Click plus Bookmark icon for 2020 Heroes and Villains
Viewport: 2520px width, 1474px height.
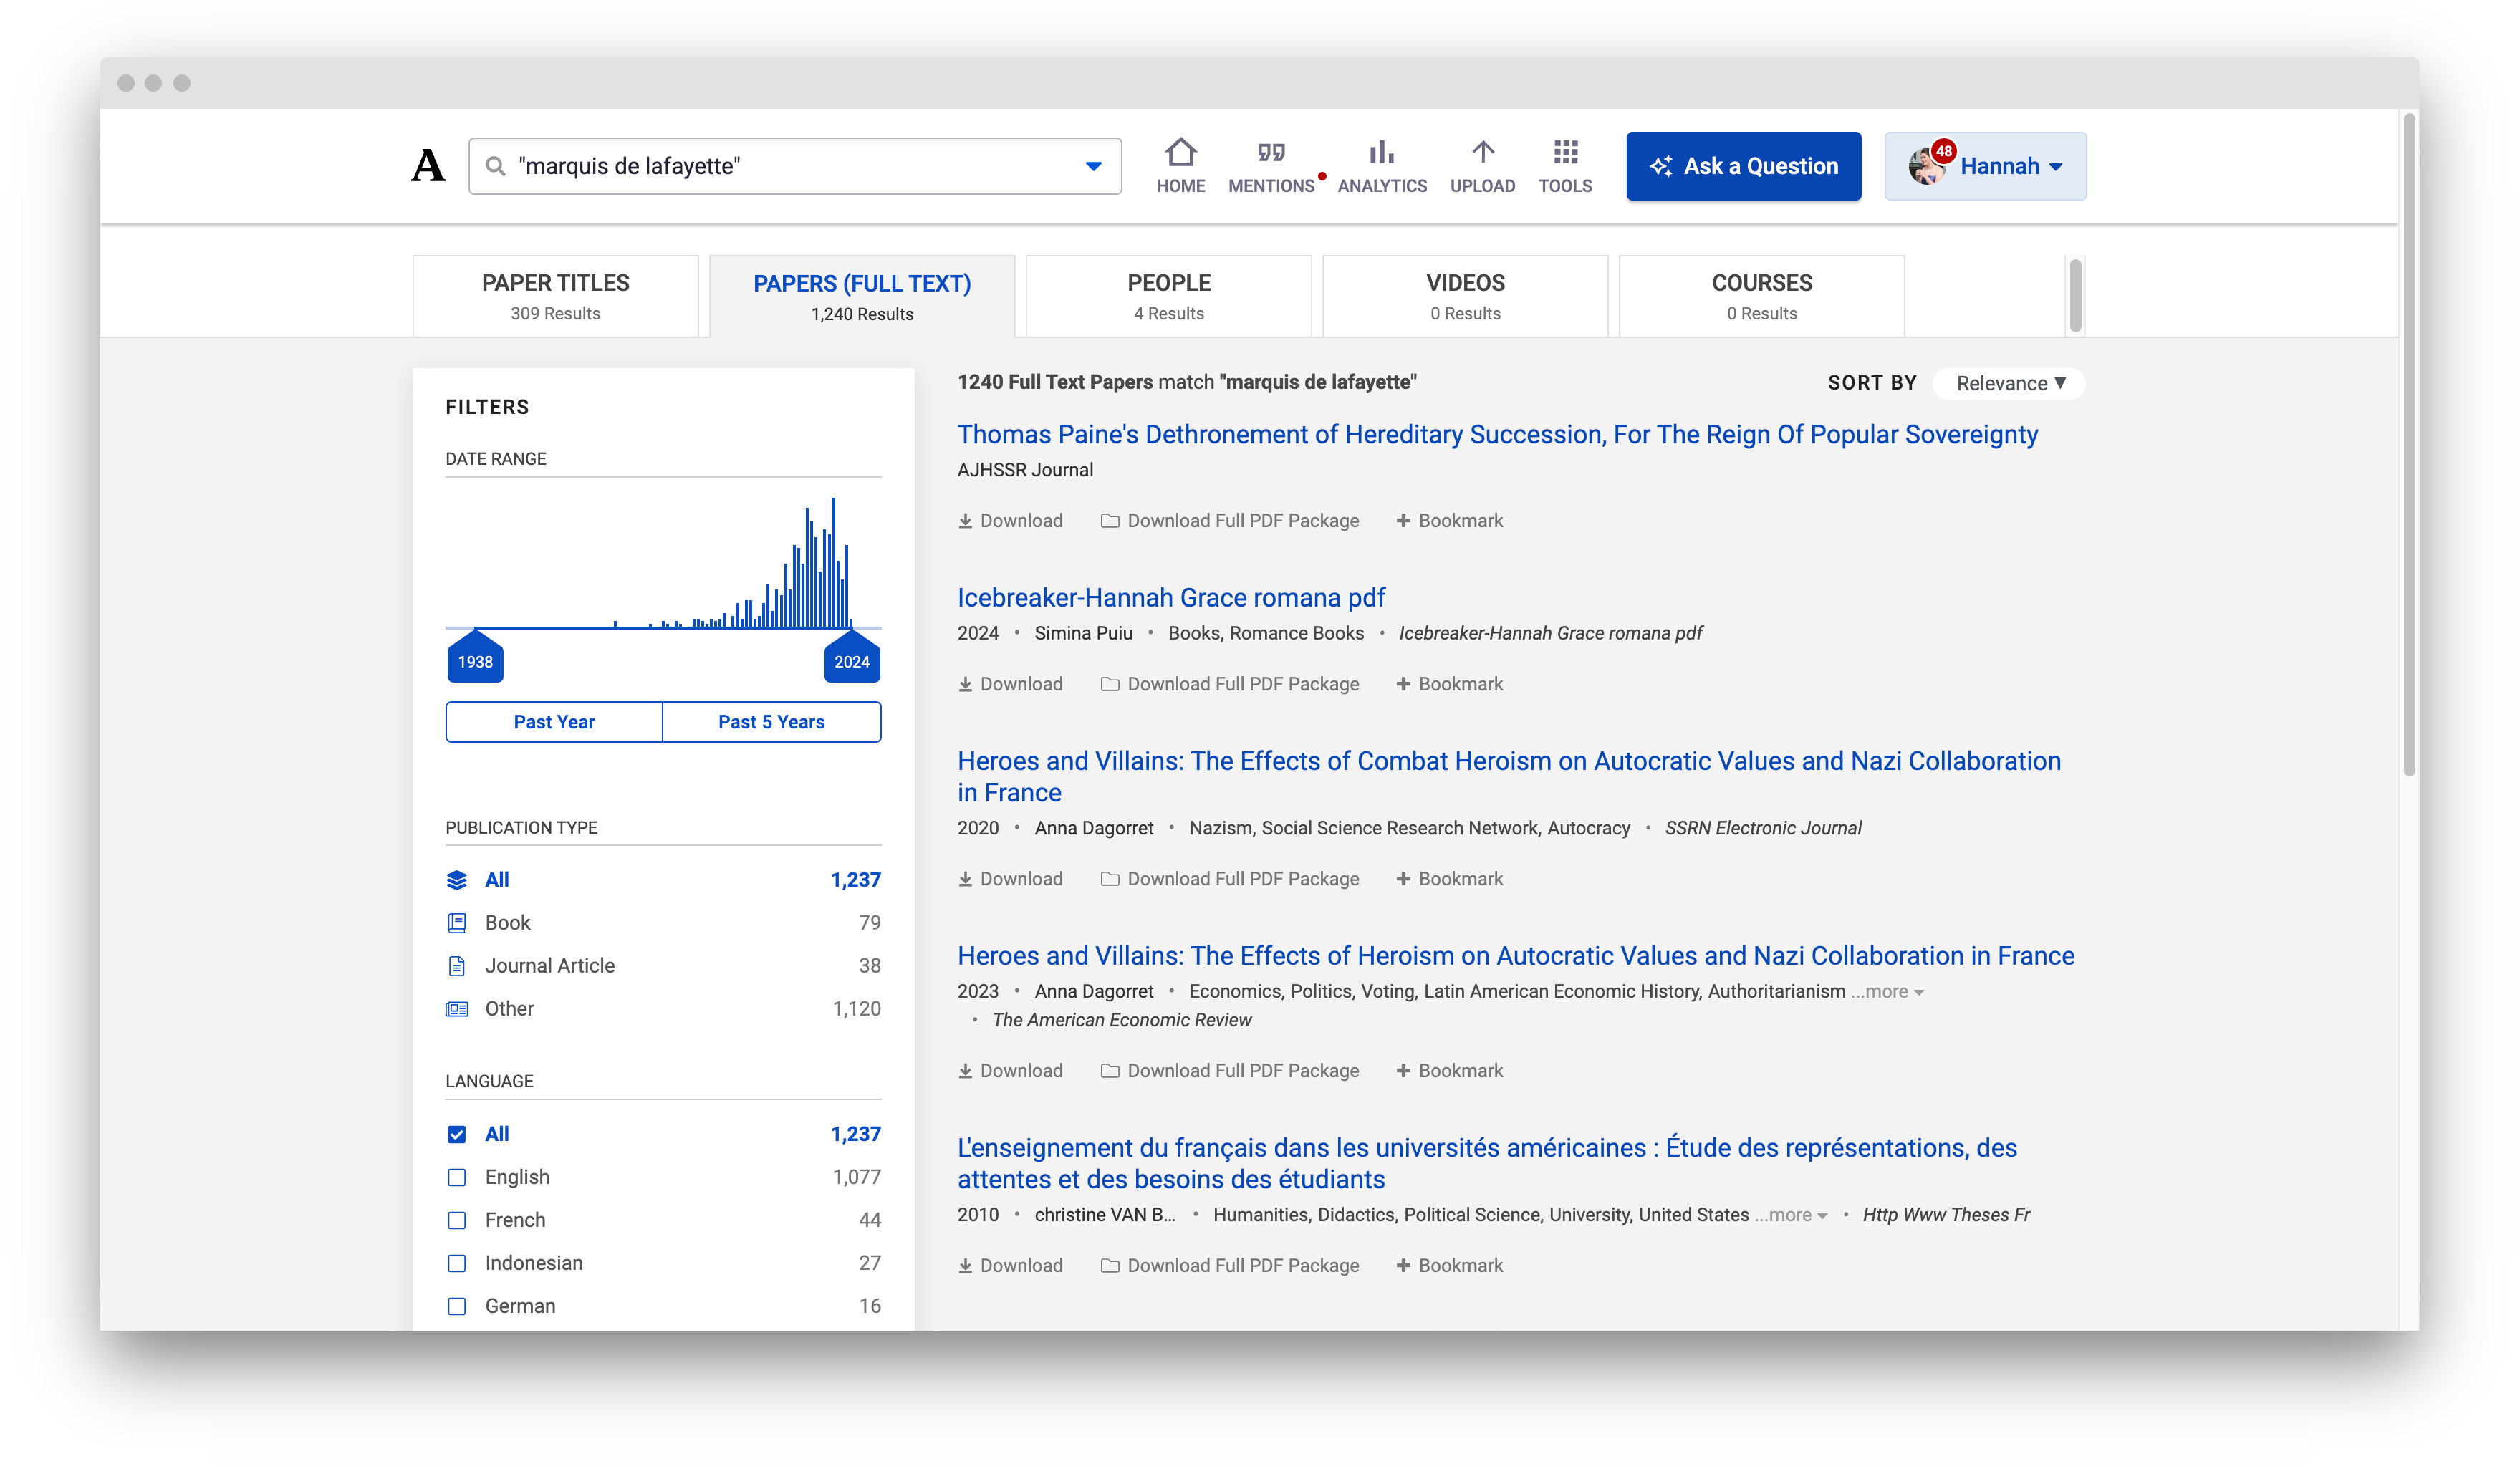(1403, 879)
